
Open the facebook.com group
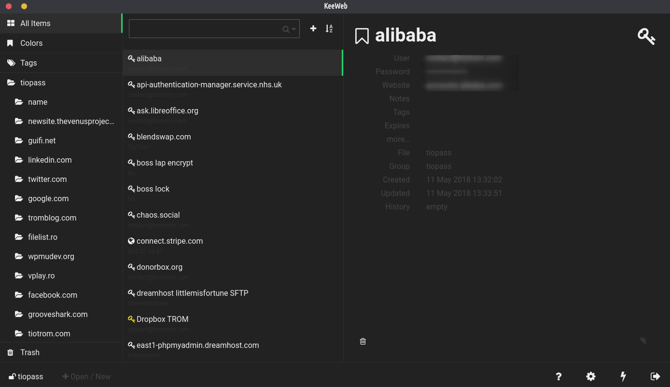pyautogui.click(x=61, y=295)
